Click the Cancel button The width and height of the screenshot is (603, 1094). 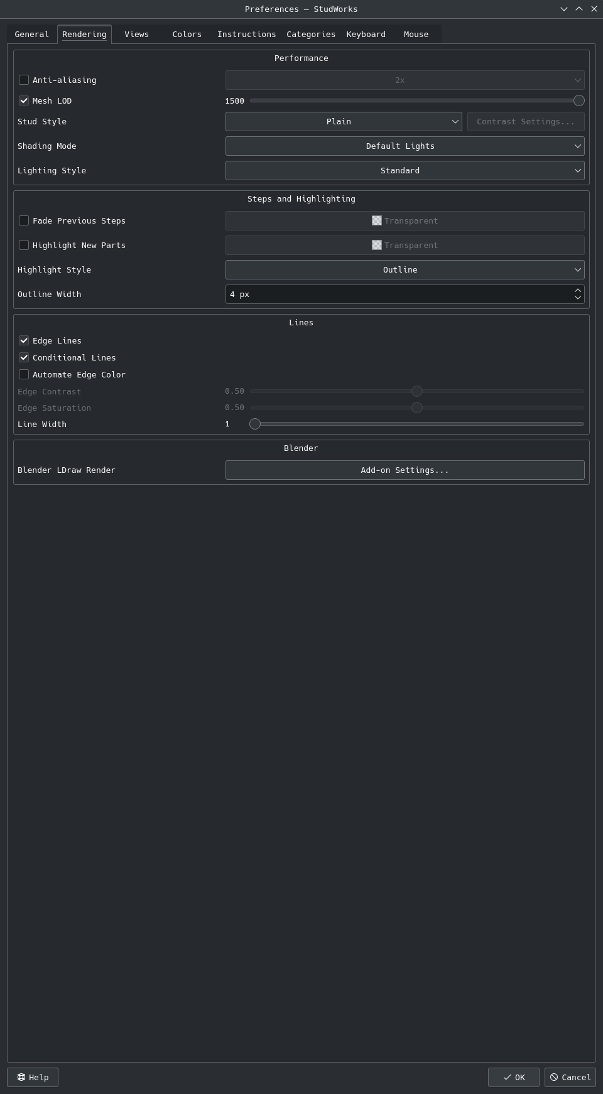click(570, 1077)
